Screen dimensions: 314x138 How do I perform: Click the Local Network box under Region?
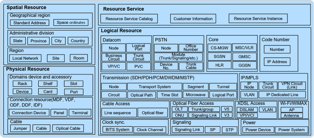click(25, 58)
